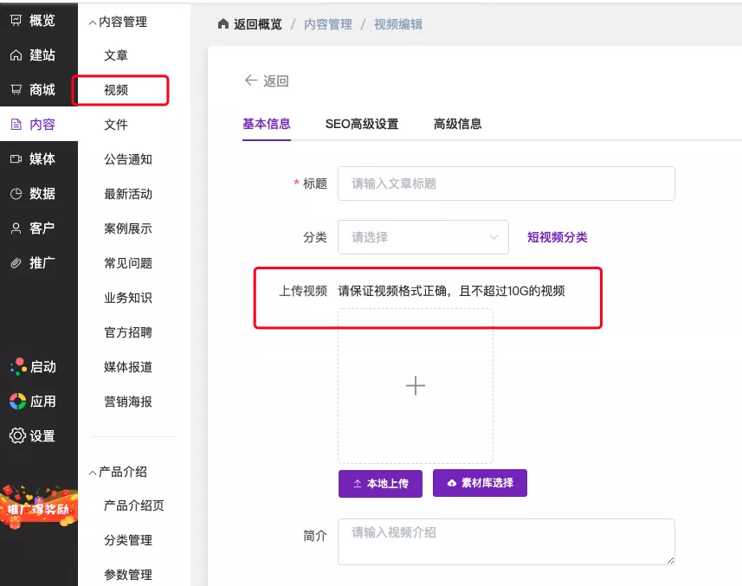
Task: Open the 媒体 media camera icon
Action: click(16, 159)
